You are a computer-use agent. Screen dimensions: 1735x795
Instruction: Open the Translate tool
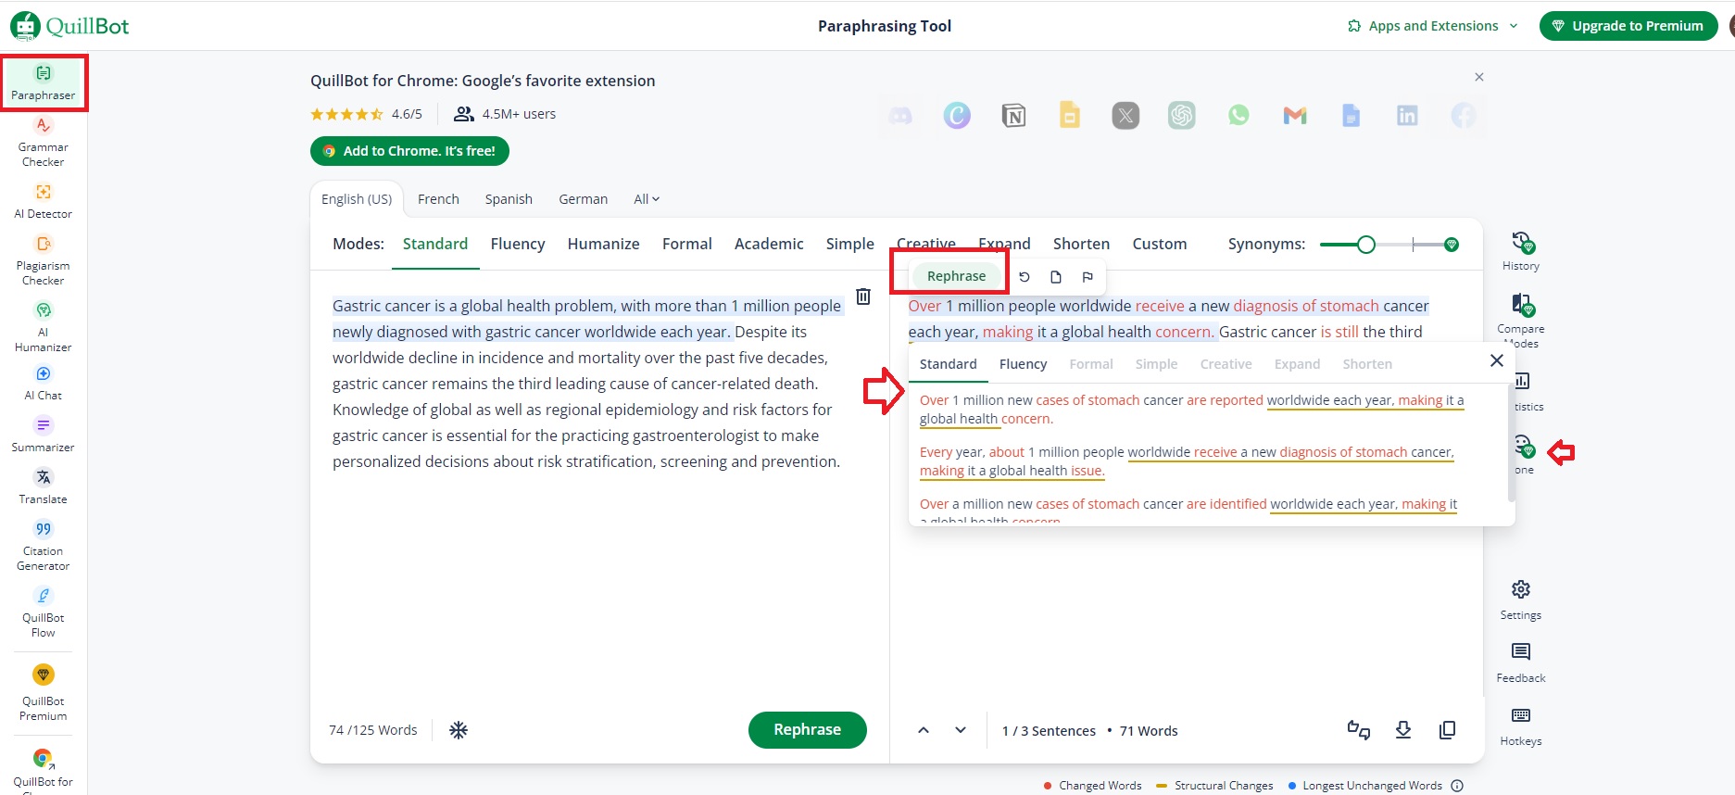44,486
